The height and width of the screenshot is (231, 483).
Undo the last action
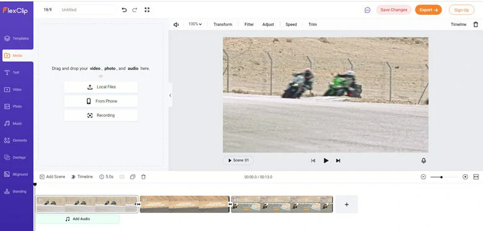tap(124, 10)
